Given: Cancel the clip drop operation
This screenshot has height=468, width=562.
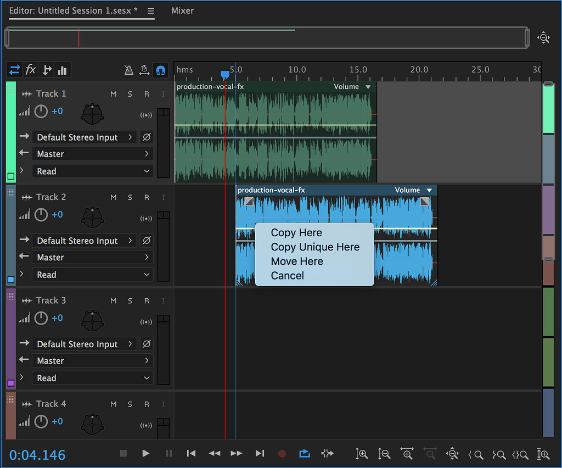Looking at the screenshot, I should pos(287,276).
